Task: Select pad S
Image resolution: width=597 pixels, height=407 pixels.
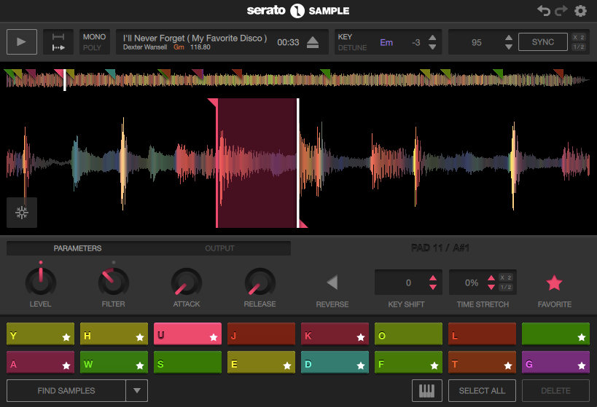Action: (187, 362)
